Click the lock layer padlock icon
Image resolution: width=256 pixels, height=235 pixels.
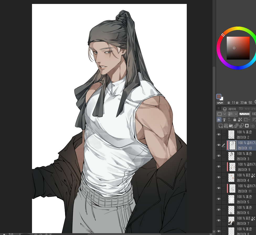coord(234,120)
